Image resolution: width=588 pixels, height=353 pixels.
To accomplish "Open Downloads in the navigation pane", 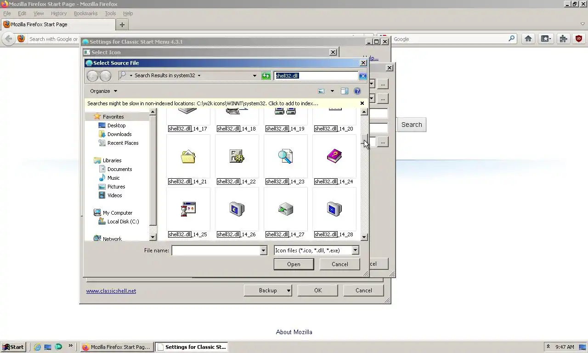I will 119,134.
